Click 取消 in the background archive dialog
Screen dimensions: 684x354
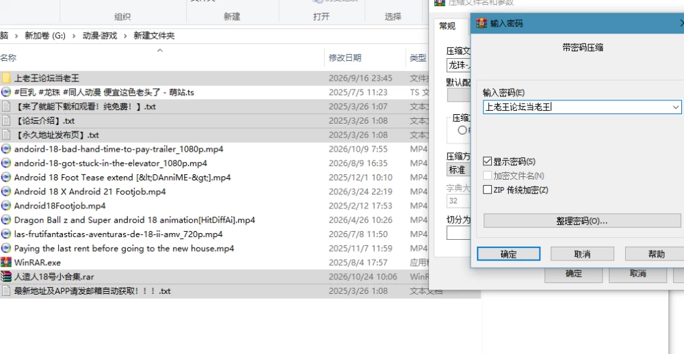tap(637, 274)
